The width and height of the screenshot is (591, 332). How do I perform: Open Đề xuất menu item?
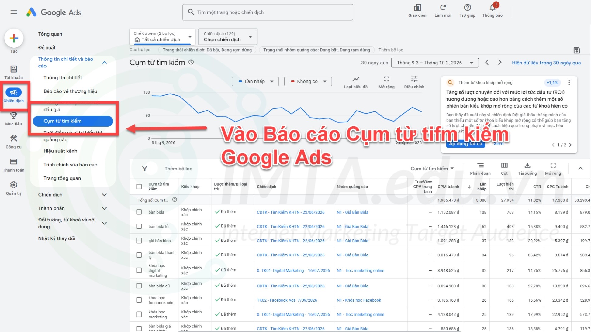[47, 48]
